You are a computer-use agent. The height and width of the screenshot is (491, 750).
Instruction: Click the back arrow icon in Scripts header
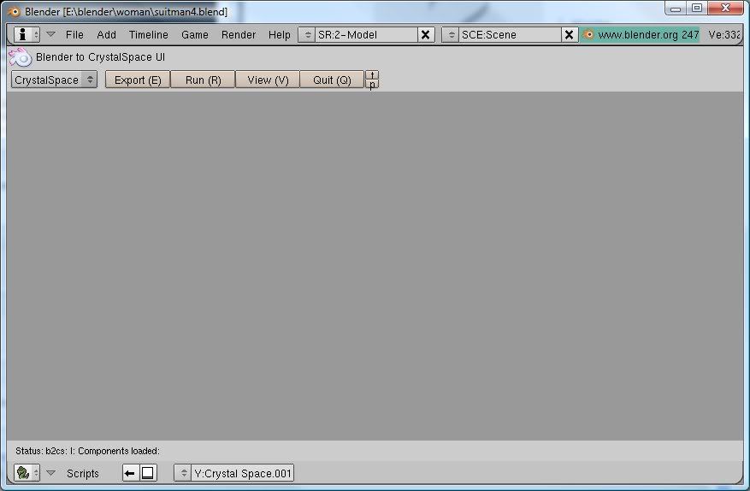tap(130, 473)
